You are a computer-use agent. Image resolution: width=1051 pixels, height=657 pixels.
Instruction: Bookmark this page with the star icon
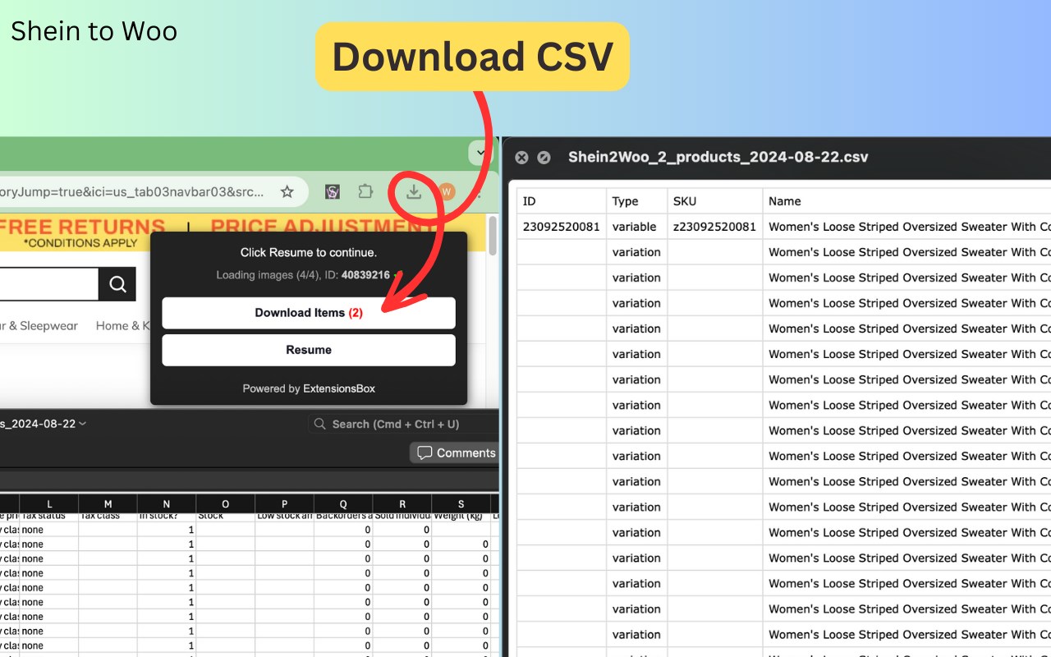click(287, 191)
